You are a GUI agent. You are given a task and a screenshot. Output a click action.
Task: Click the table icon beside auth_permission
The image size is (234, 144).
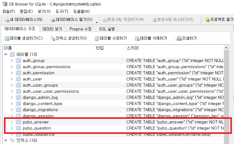pyautogui.click(x=18, y=73)
